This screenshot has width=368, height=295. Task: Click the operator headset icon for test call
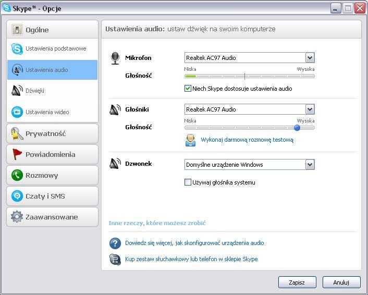pos(190,140)
